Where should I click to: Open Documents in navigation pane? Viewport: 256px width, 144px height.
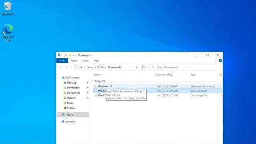pos(74,93)
